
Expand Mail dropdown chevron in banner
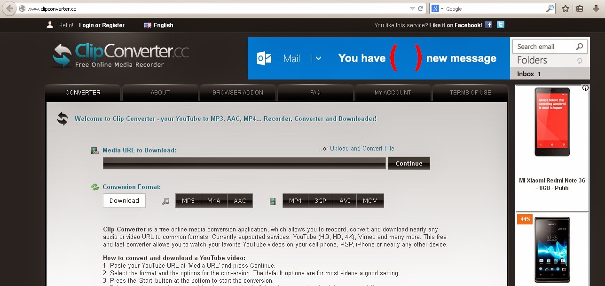point(318,58)
